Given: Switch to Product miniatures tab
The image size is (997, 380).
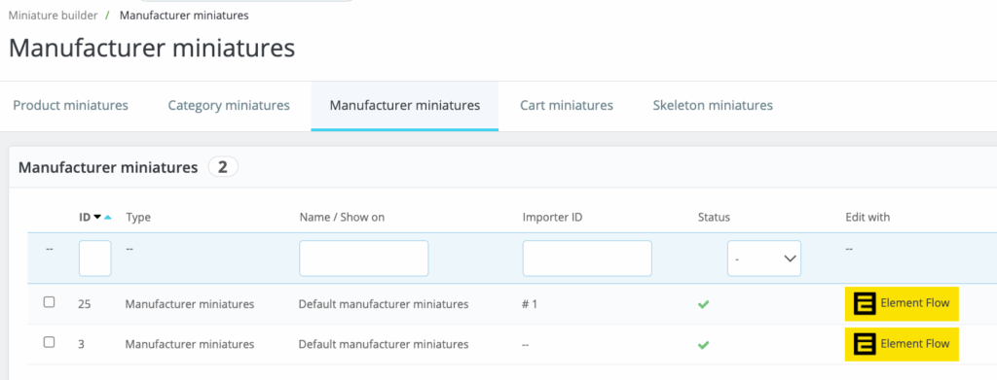Looking at the screenshot, I should (x=70, y=105).
